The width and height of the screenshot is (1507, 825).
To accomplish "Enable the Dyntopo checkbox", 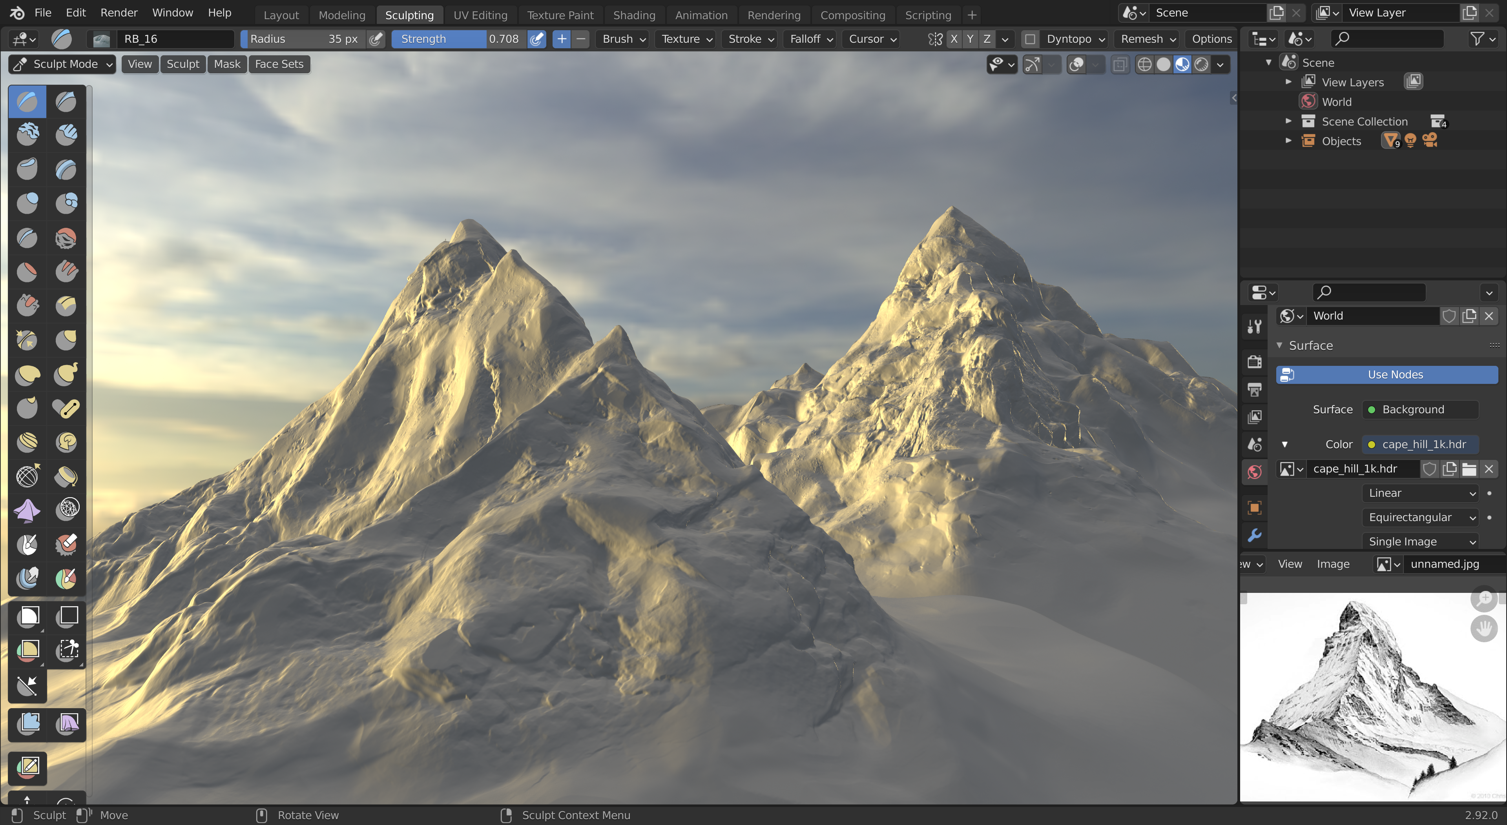I will tap(1030, 39).
